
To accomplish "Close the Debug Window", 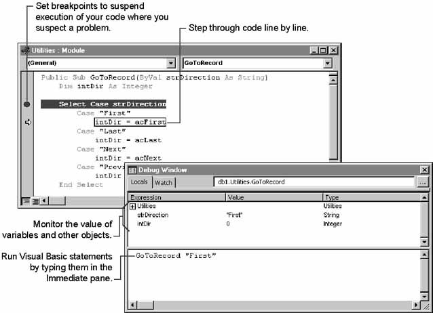I will 424,169.
